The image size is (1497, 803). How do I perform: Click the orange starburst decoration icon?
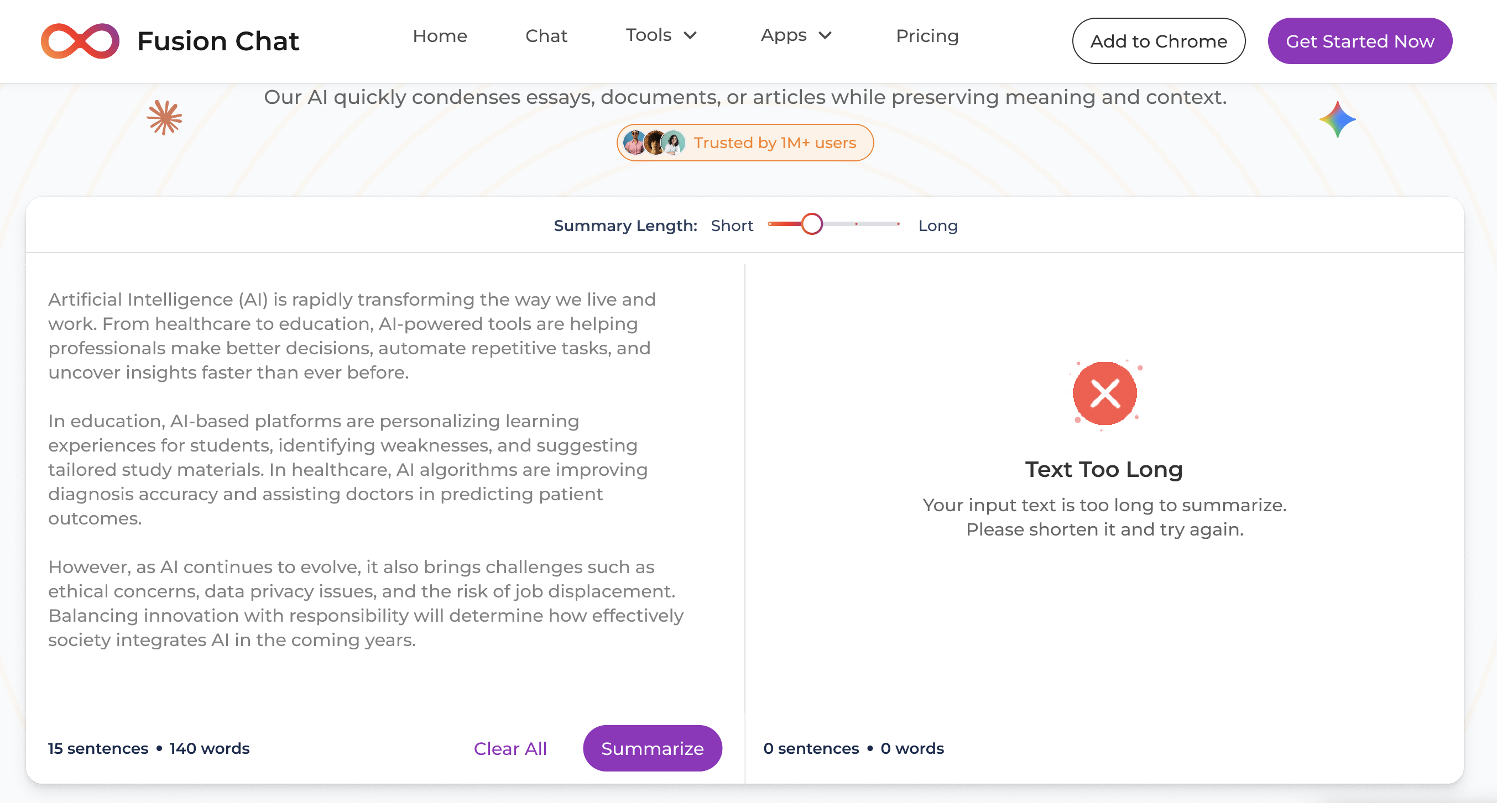[x=164, y=118]
